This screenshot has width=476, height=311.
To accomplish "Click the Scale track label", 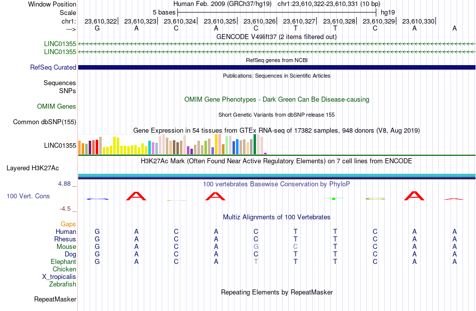I will [68, 13].
